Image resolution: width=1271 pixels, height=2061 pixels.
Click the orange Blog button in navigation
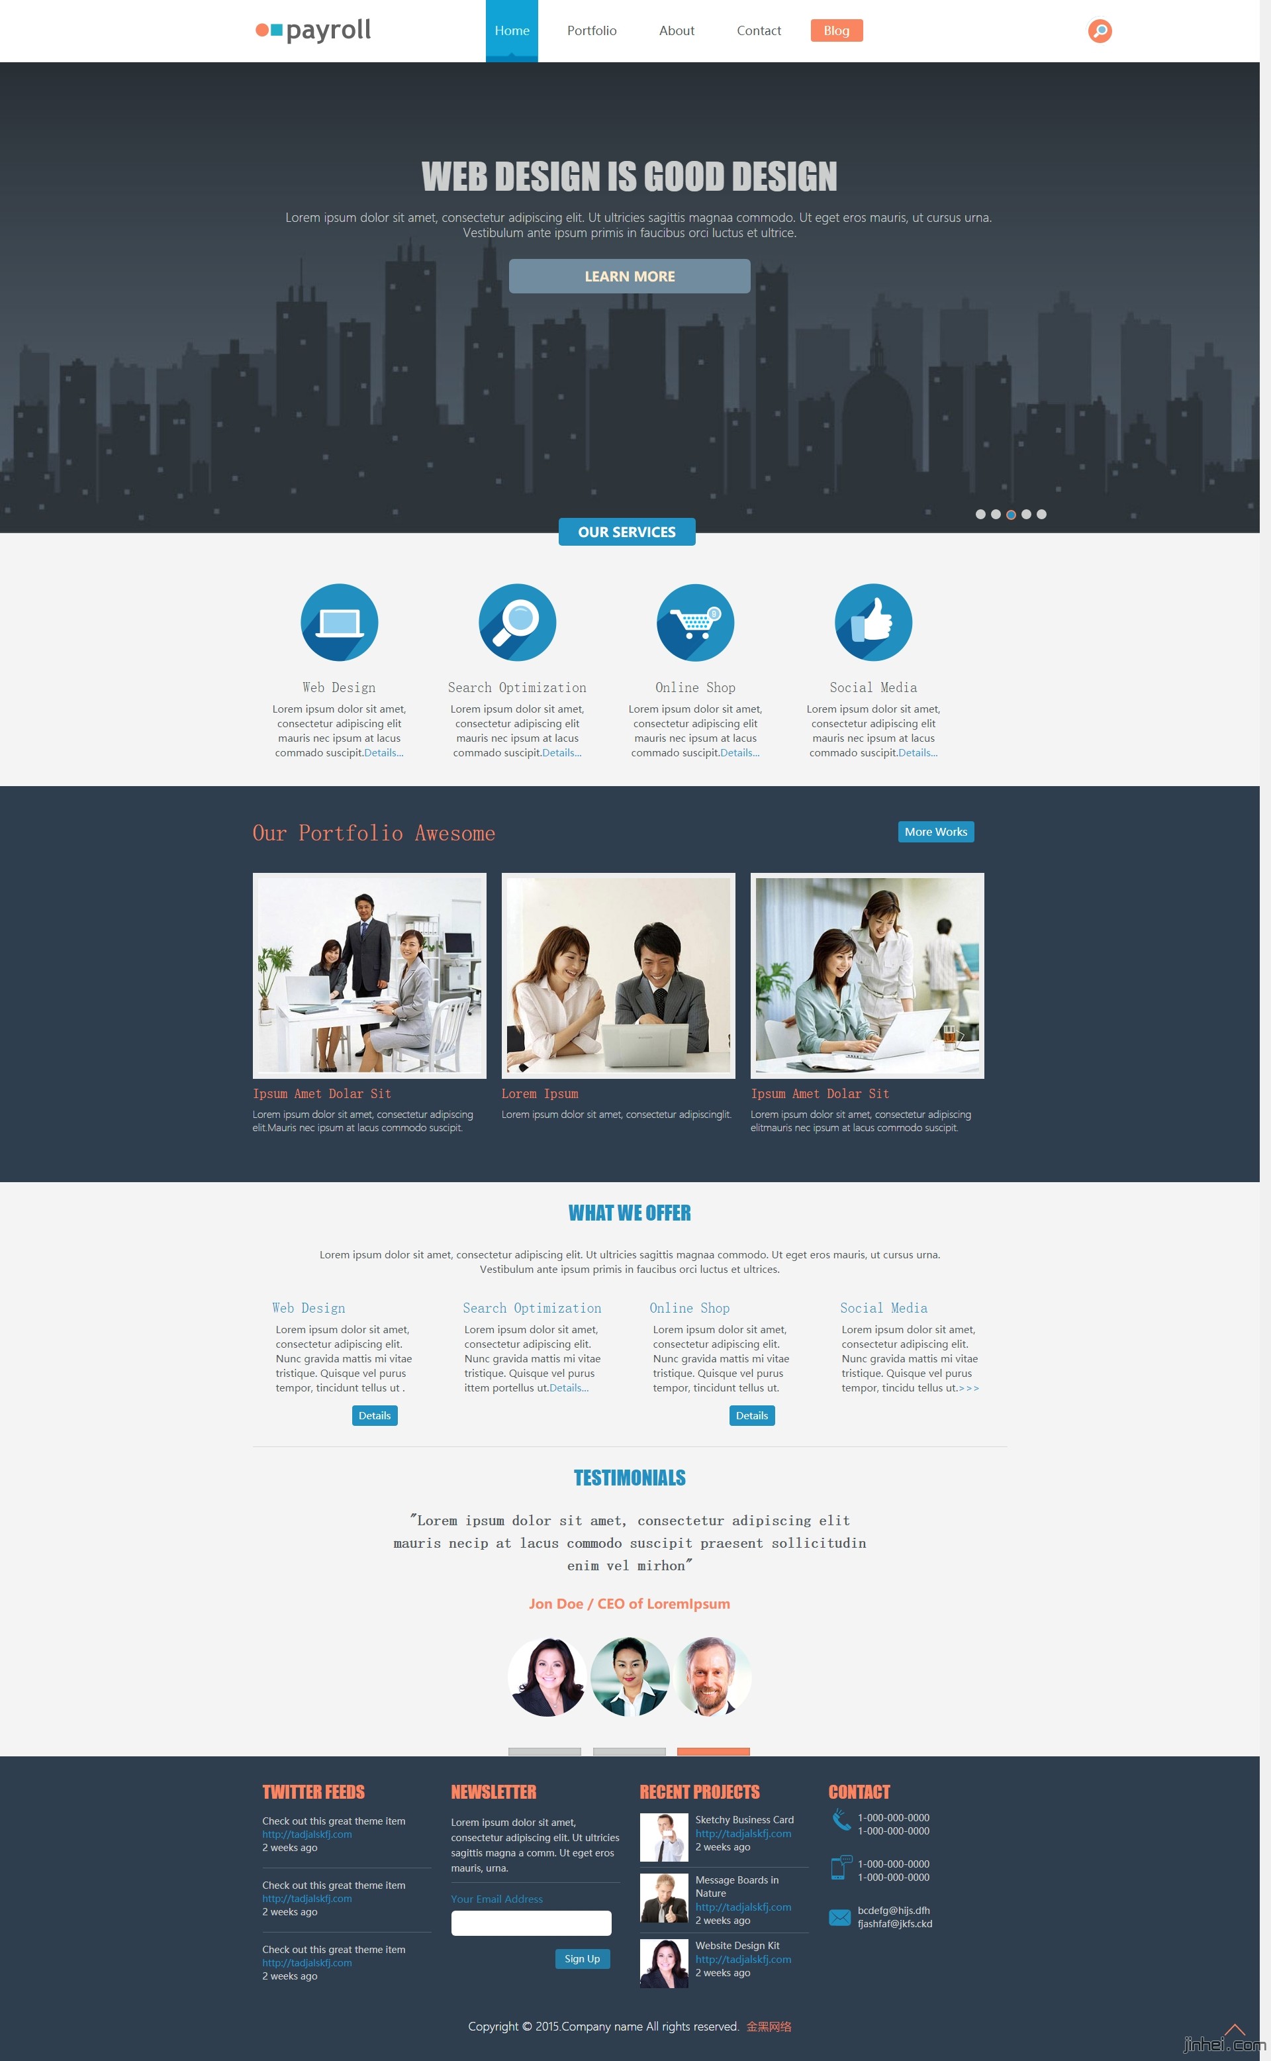click(x=833, y=28)
